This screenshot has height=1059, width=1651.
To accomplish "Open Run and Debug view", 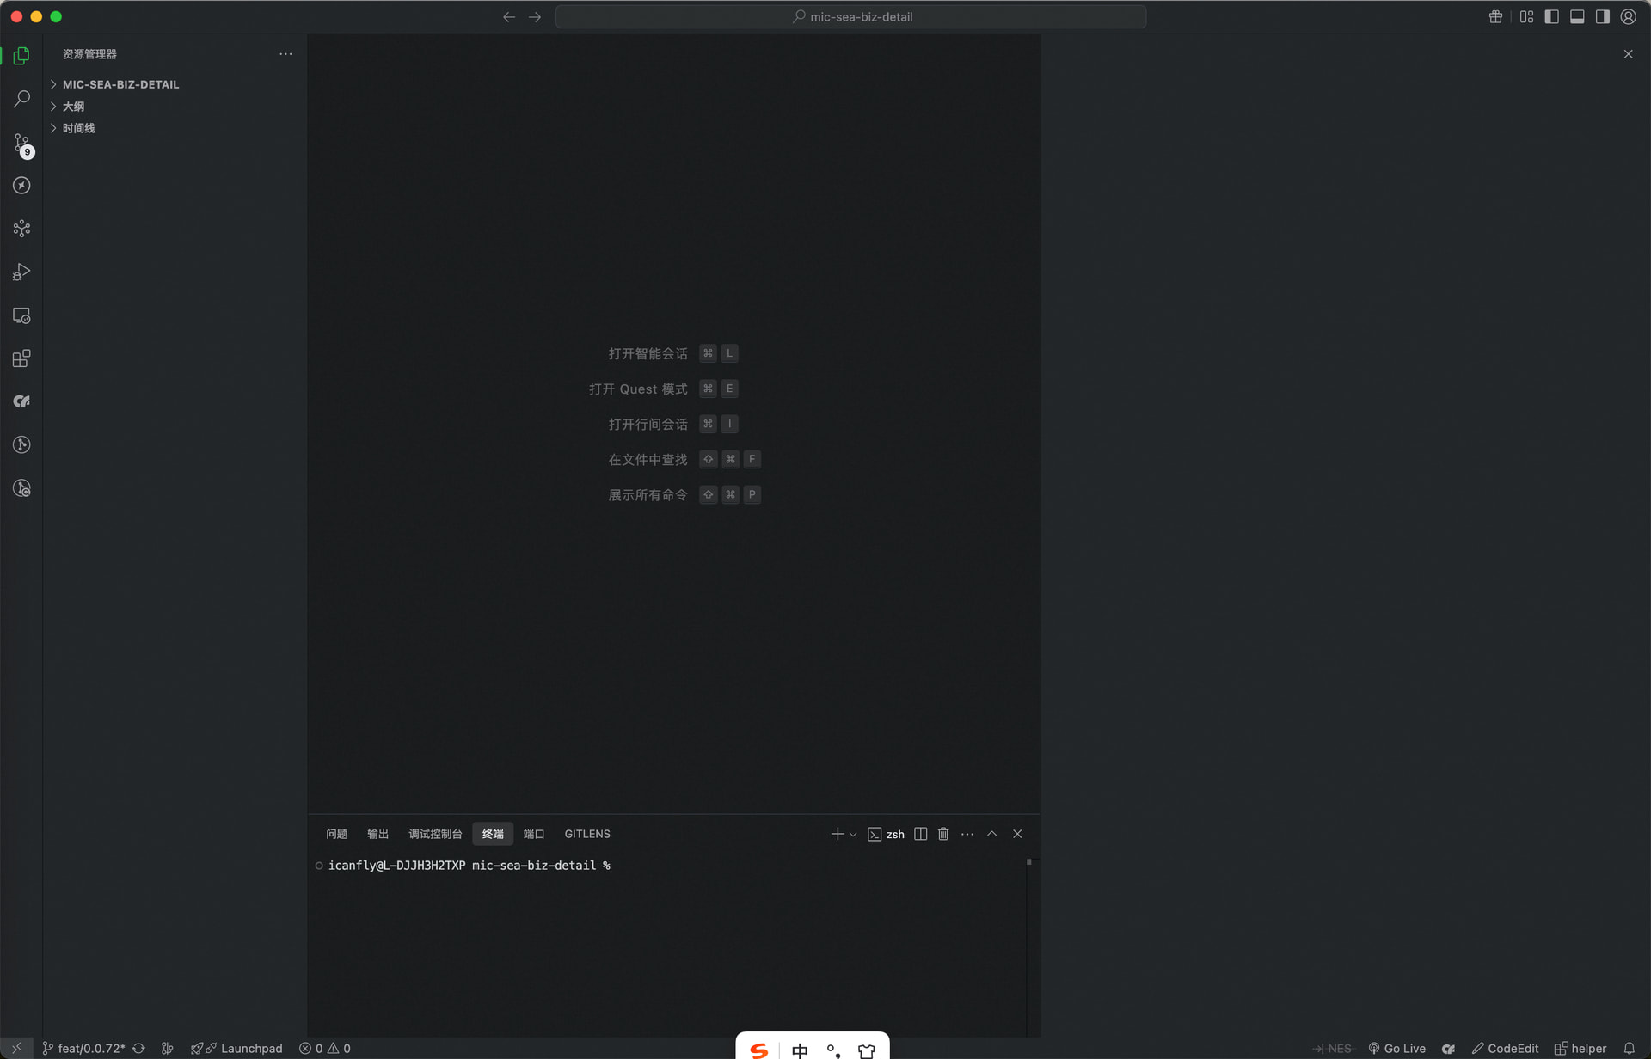I will coord(21,272).
